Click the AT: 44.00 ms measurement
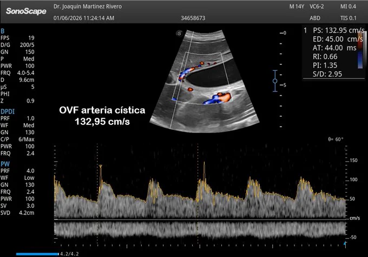This screenshot has height=257, width=368. pyautogui.click(x=334, y=48)
